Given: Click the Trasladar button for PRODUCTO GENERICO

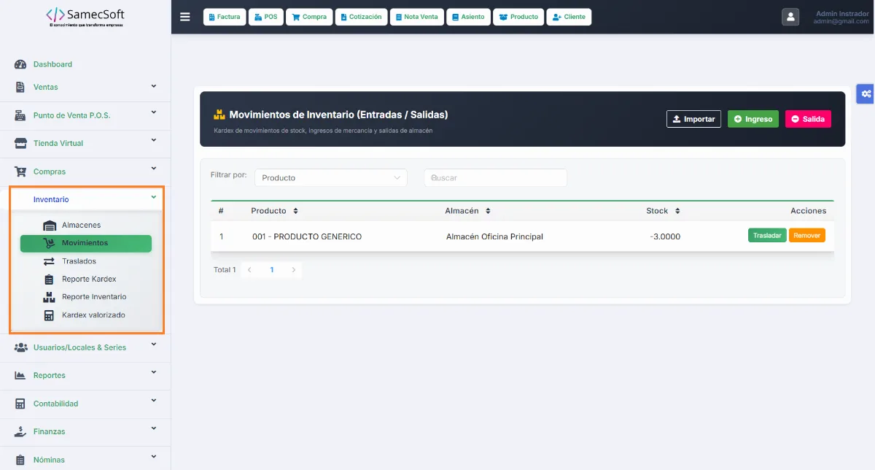Looking at the screenshot, I should pyautogui.click(x=767, y=236).
